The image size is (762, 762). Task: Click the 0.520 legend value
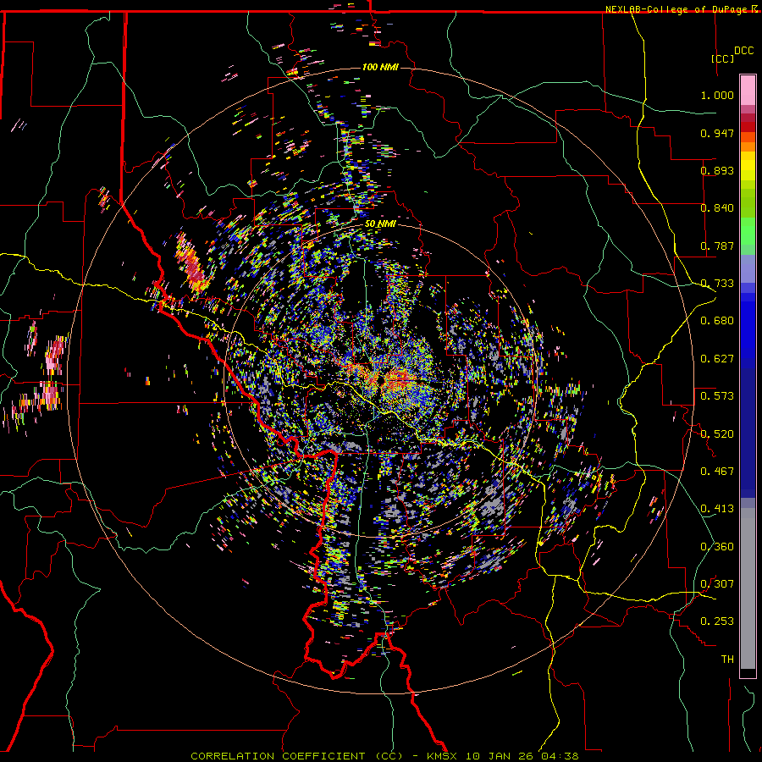coord(717,434)
